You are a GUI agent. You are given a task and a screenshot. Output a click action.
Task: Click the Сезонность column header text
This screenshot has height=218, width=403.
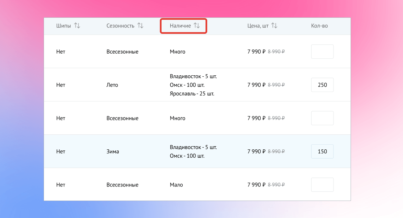[x=120, y=26]
